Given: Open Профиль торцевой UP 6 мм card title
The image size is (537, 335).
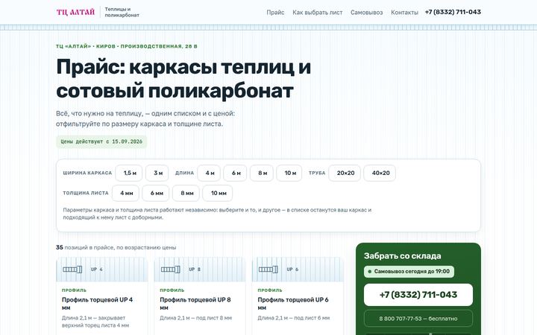Looking at the screenshot, I should pyautogui.click(x=293, y=304).
